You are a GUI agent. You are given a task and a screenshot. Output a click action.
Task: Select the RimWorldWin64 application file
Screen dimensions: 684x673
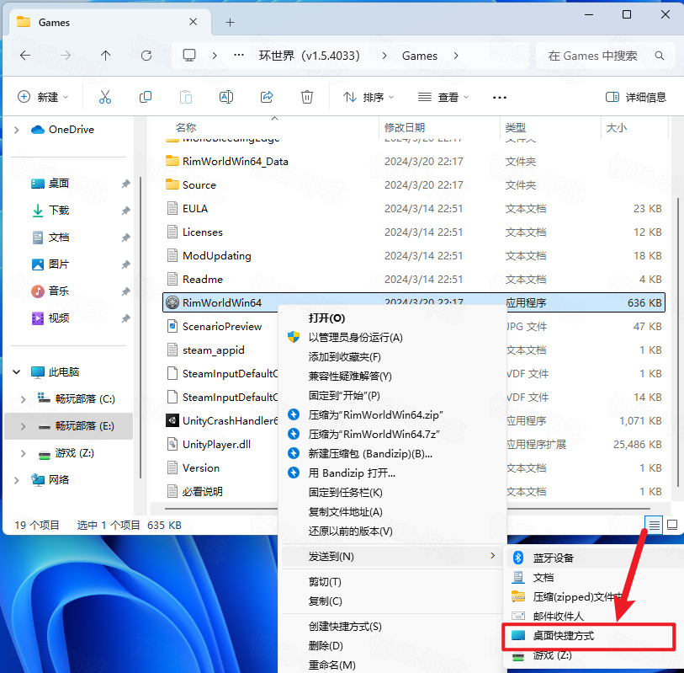tap(414, 302)
